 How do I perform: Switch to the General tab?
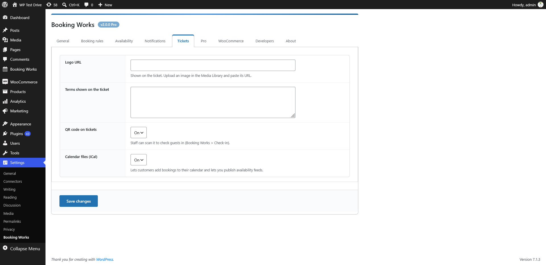click(x=63, y=41)
